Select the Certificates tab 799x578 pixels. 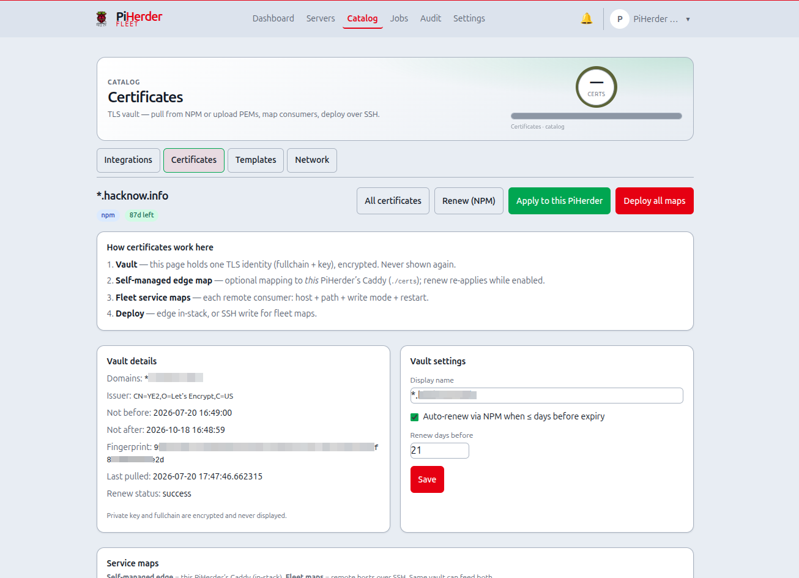194,160
